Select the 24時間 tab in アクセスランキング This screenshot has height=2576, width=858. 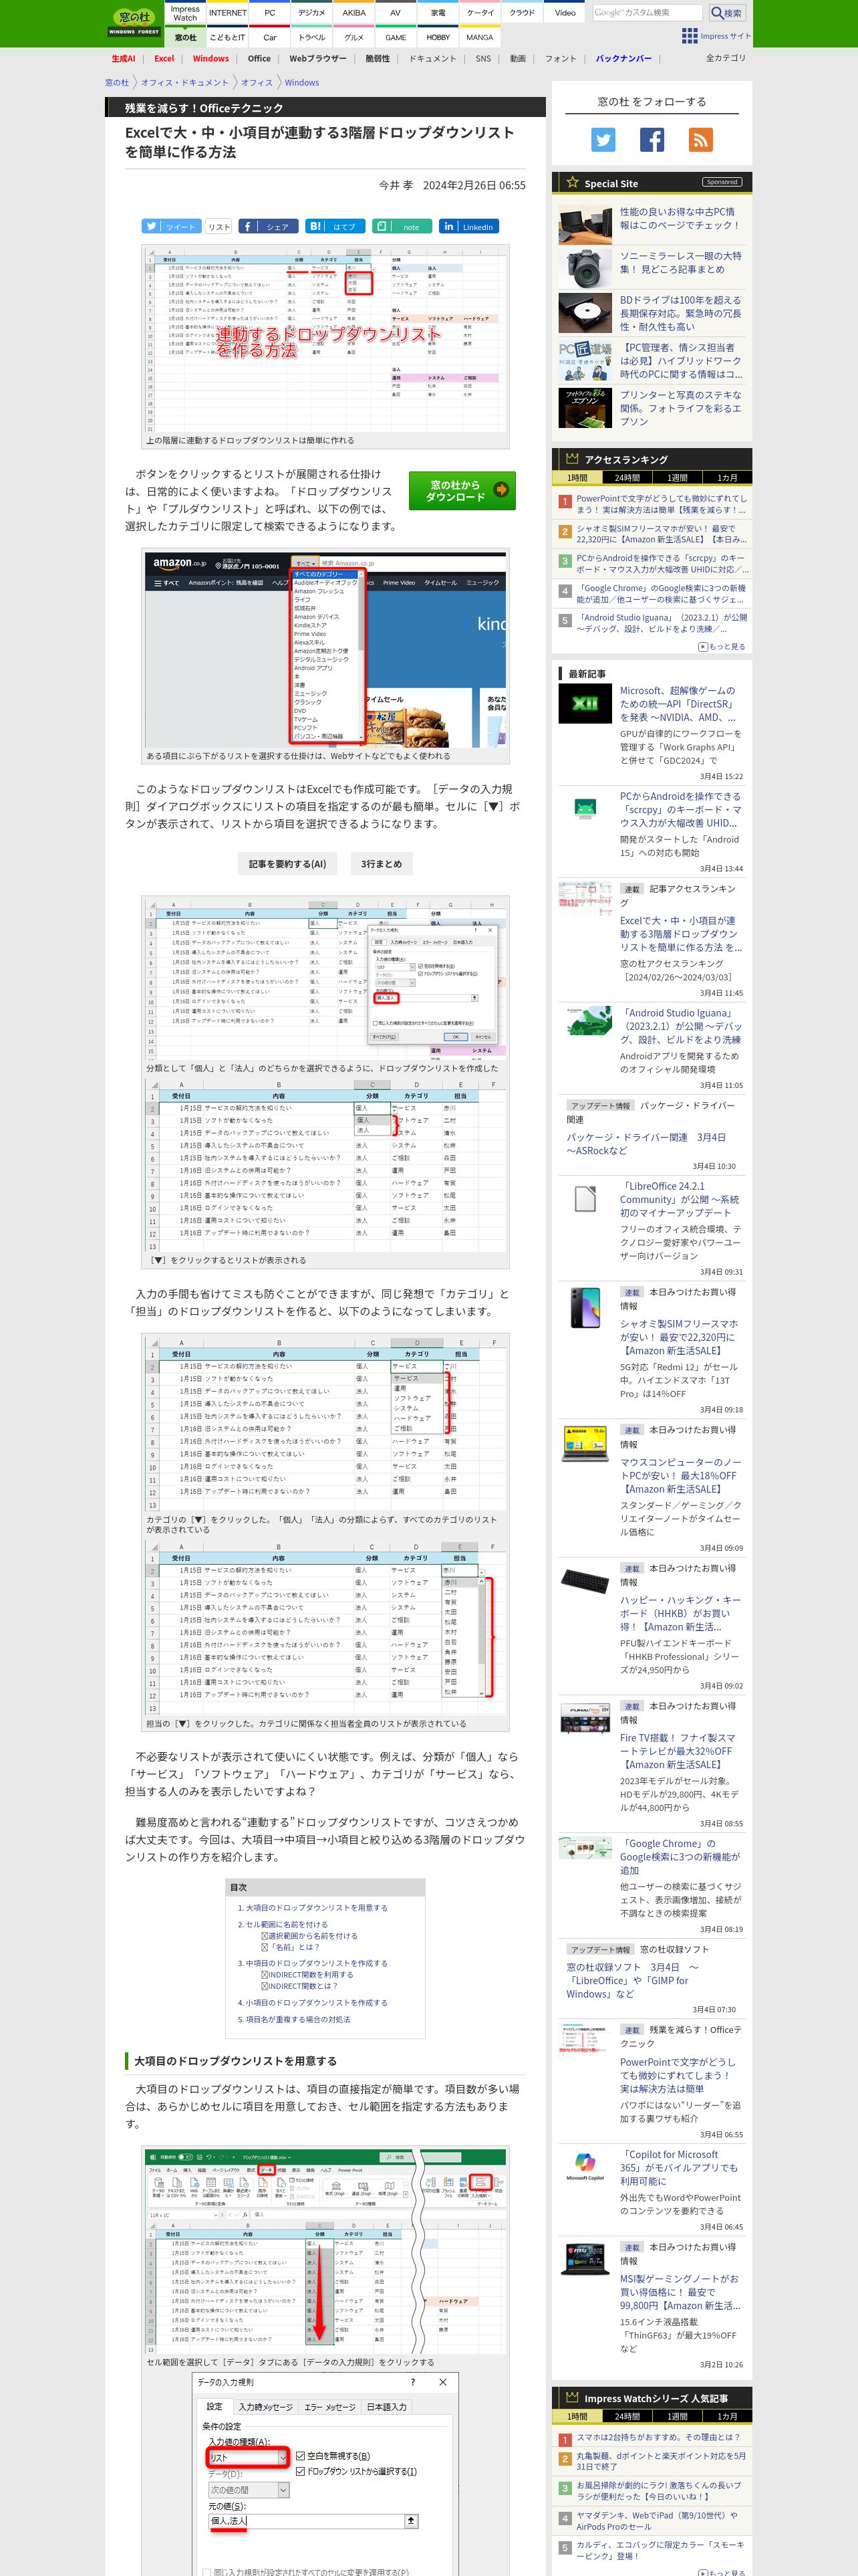click(x=627, y=478)
